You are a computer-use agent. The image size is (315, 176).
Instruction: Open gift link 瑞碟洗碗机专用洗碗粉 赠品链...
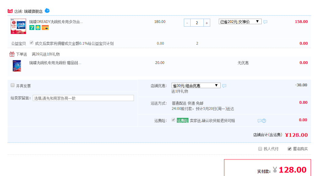[55, 63]
